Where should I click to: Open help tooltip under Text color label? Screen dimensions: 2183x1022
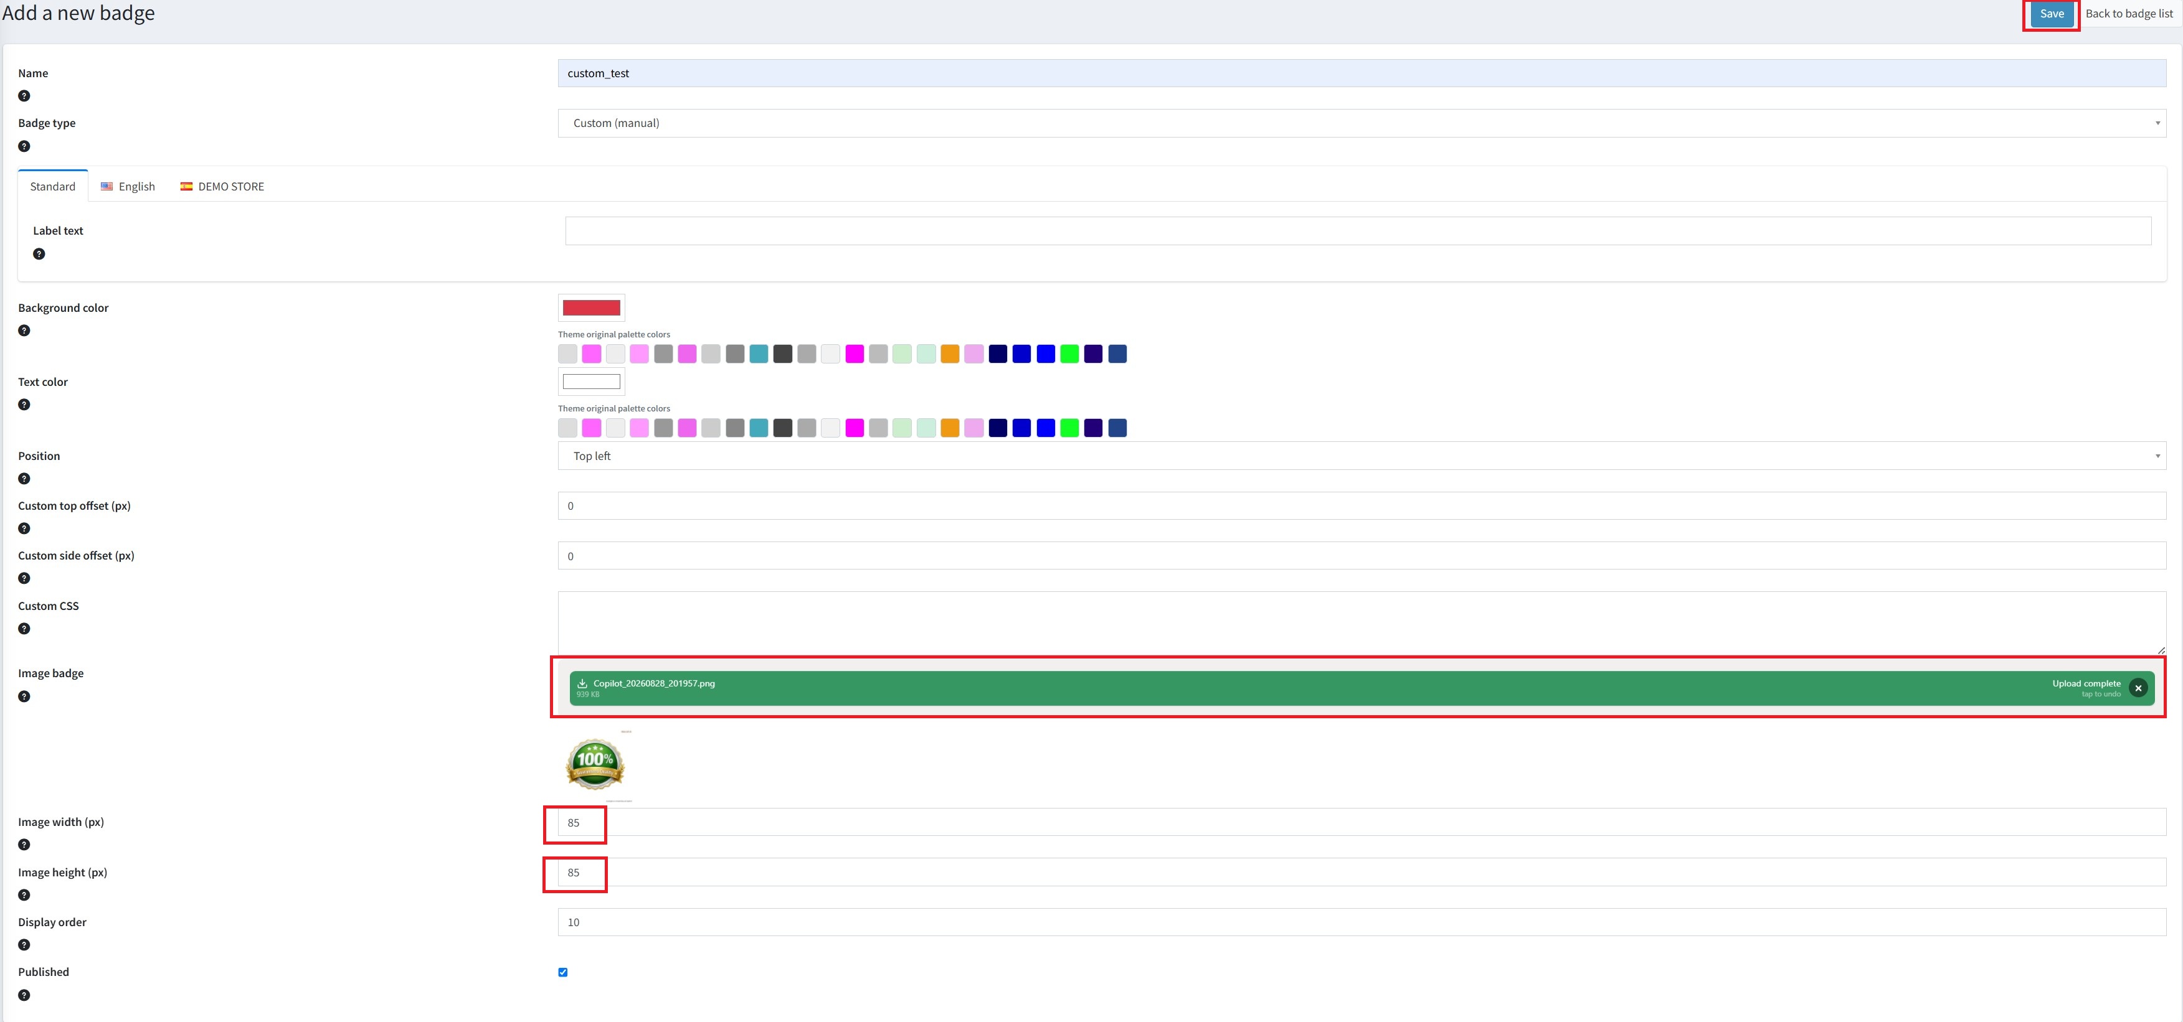(24, 404)
